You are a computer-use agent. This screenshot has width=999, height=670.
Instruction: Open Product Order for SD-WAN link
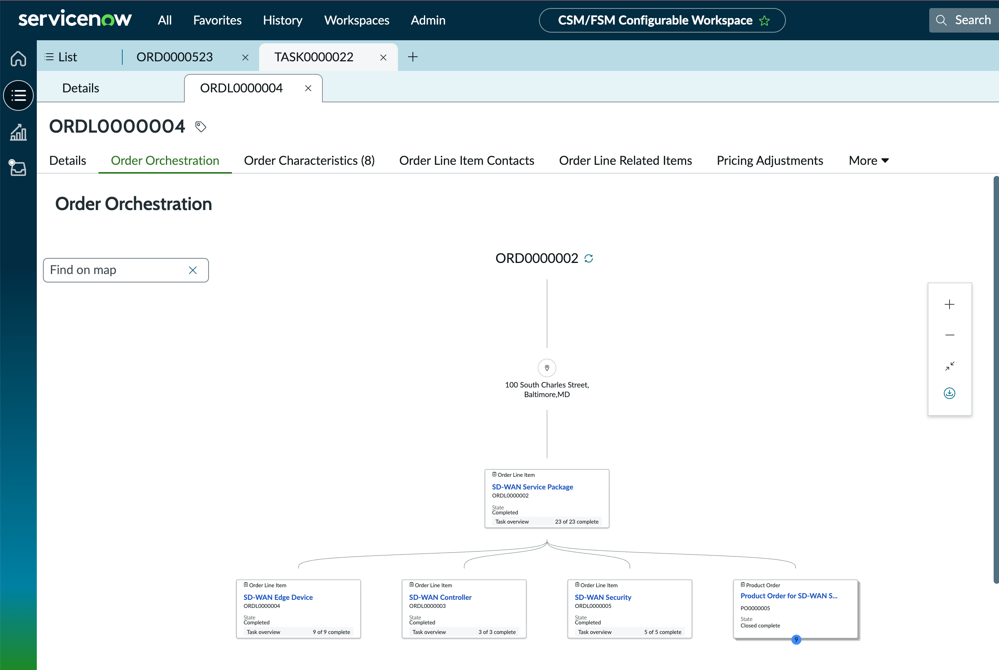pos(789,596)
